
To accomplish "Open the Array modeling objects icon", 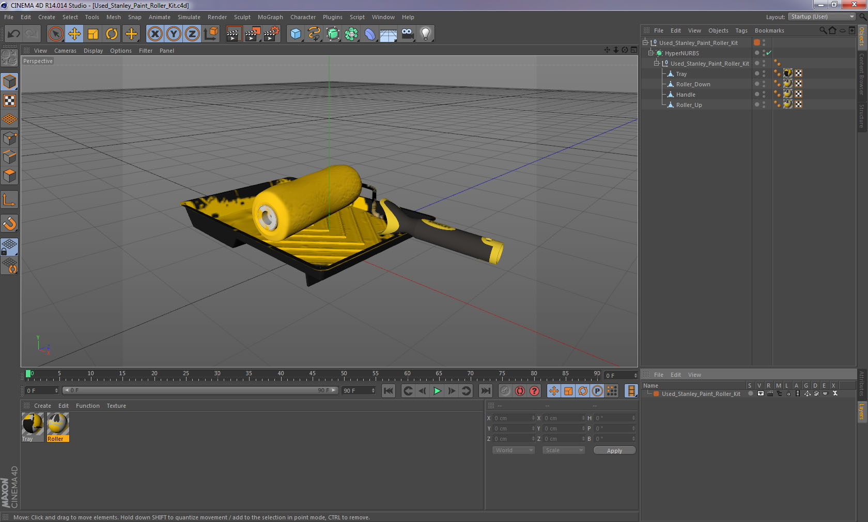I will (352, 34).
